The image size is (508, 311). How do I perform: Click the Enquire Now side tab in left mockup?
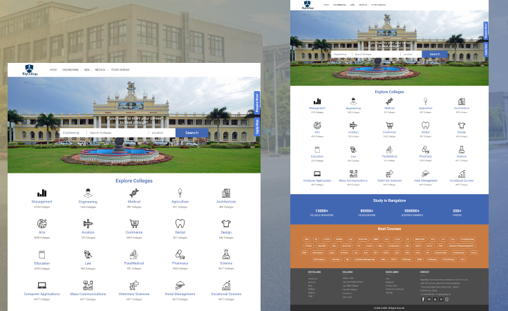[x=257, y=100]
